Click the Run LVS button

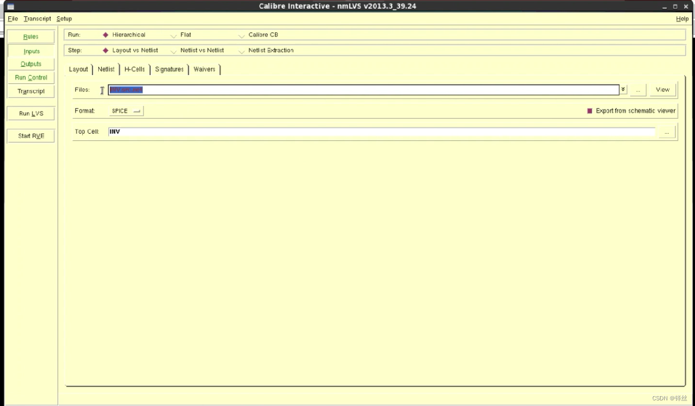pos(31,114)
